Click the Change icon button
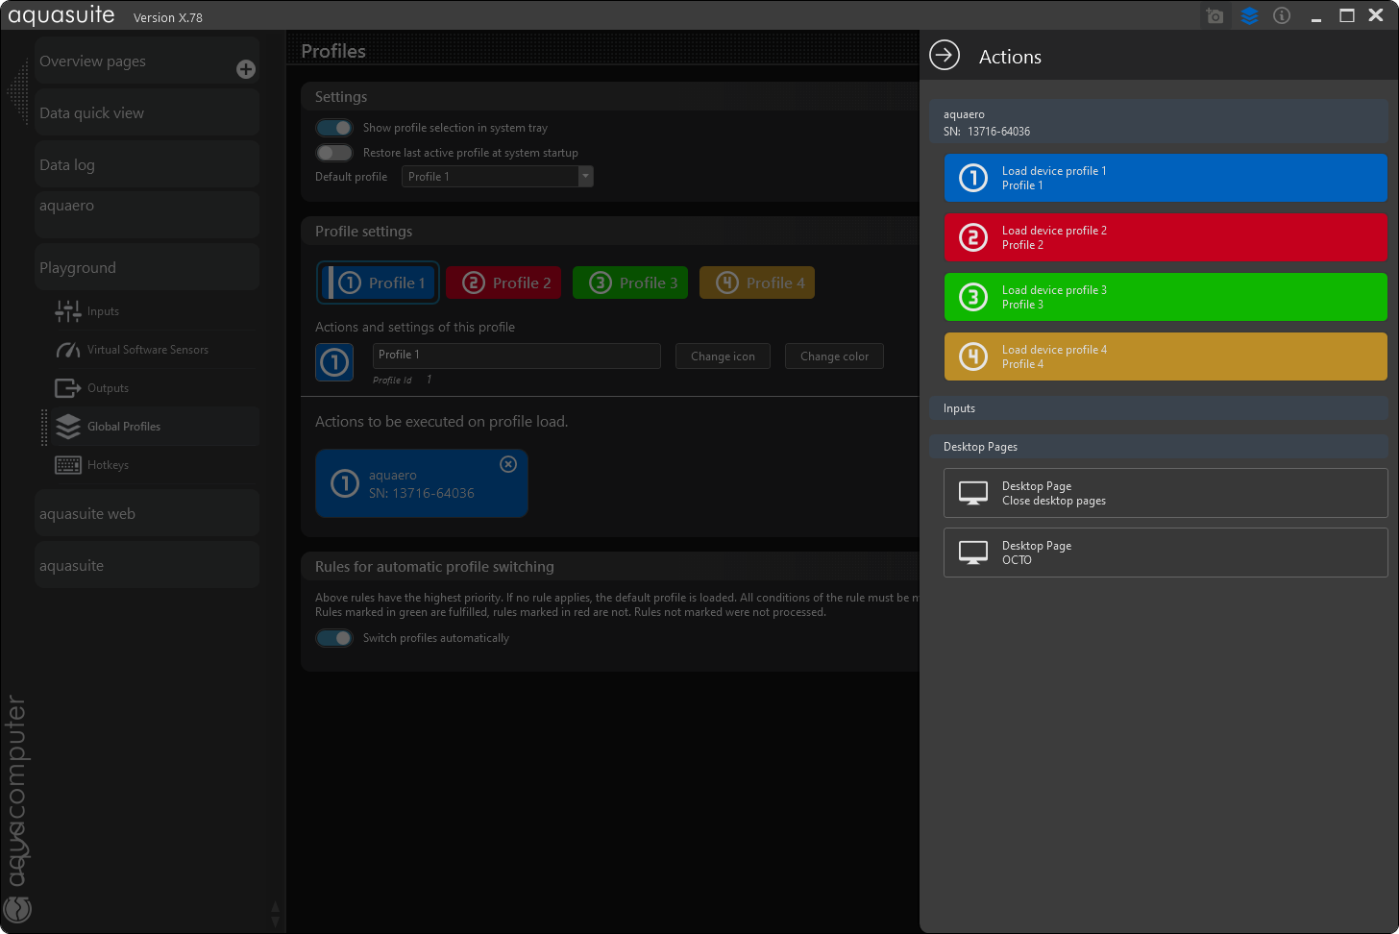This screenshot has height=934, width=1399. pyautogui.click(x=723, y=356)
